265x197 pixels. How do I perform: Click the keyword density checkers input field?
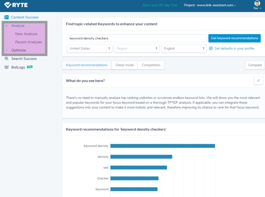pyautogui.click(x=137, y=38)
